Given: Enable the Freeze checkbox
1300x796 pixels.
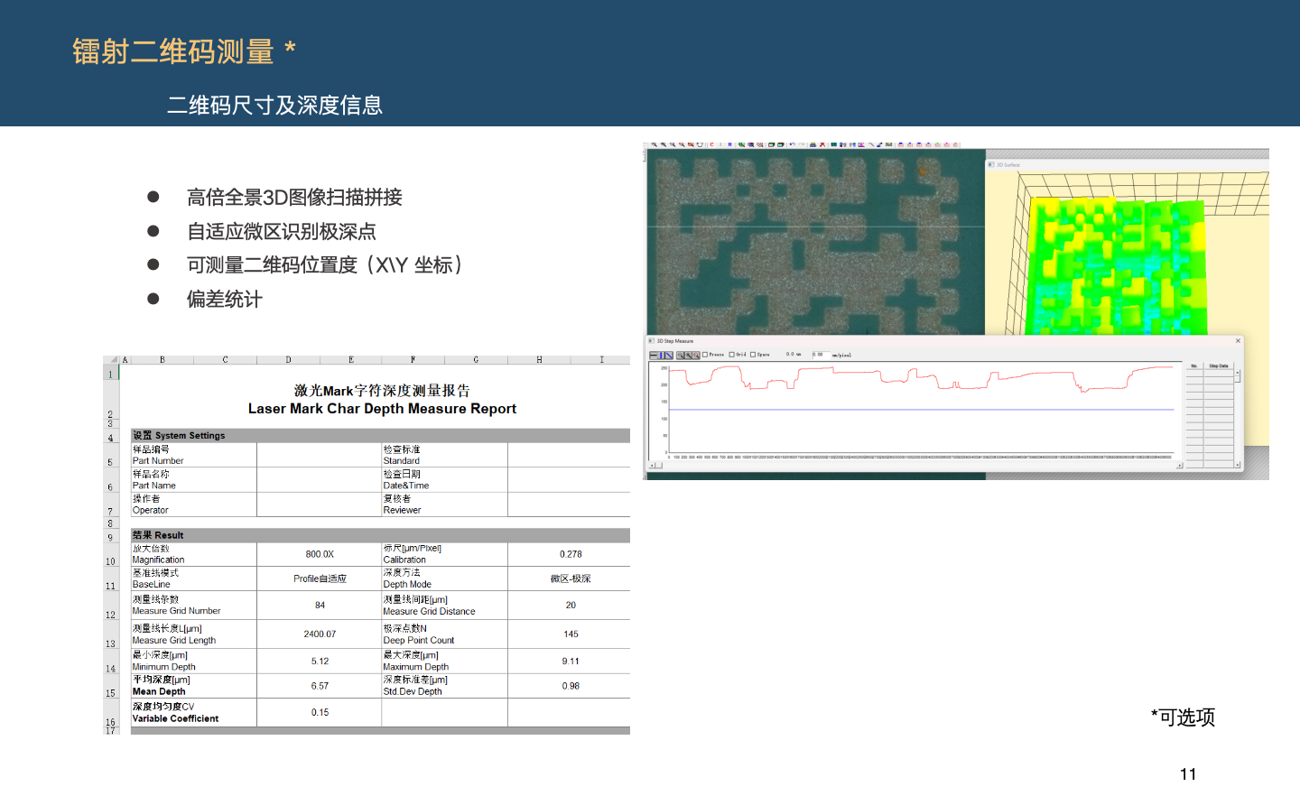Looking at the screenshot, I should [705, 355].
